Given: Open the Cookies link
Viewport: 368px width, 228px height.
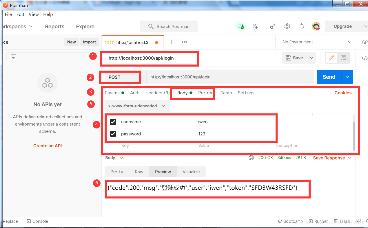Looking at the screenshot, I should point(343,93).
